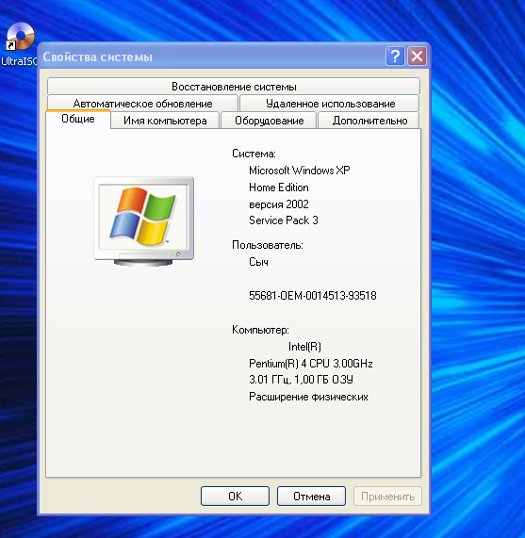Click the Windows XP monitor logo image
Viewport: 525px width, 538px height.
click(144, 221)
